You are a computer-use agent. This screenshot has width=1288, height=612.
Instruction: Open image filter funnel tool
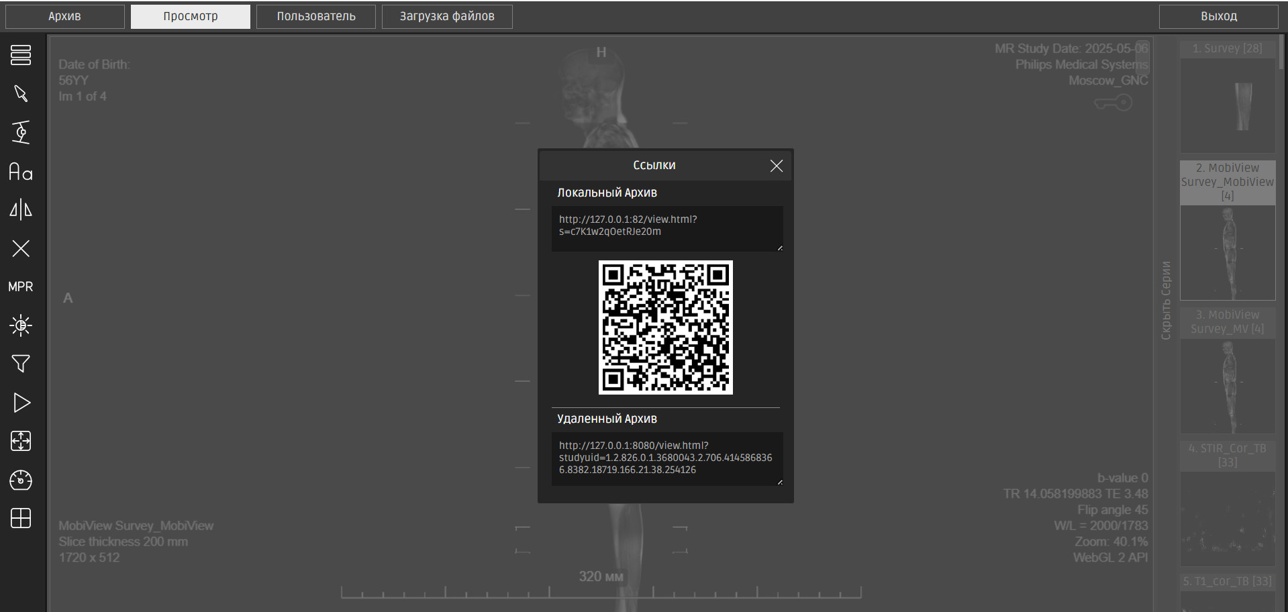pyautogui.click(x=21, y=364)
